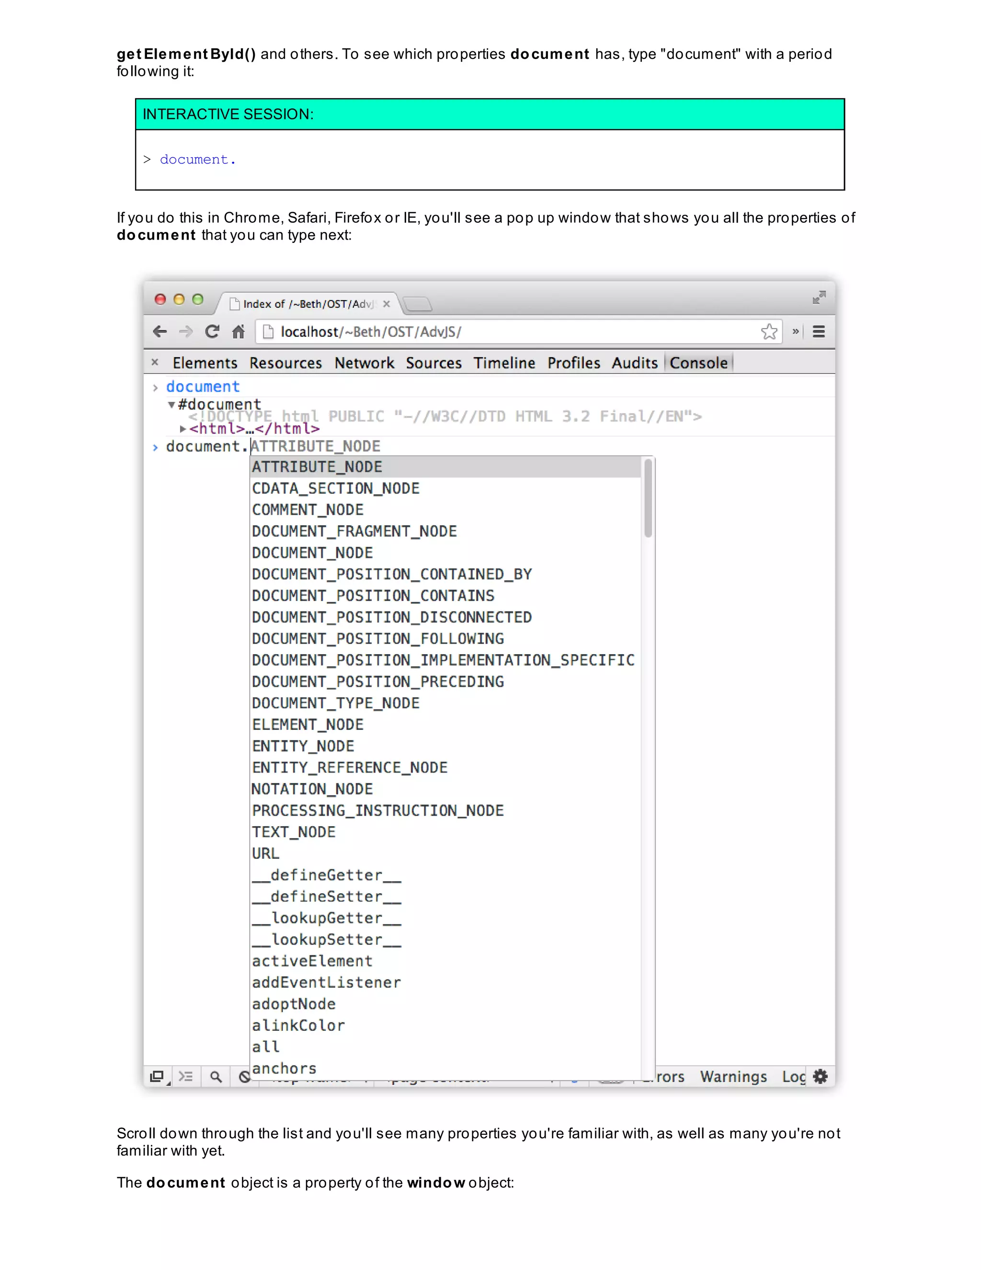This screenshot has width=981, height=1270.
Task: Choose DOCUMENT_POSITION_DISCONNECTED from list
Action: tap(446, 618)
